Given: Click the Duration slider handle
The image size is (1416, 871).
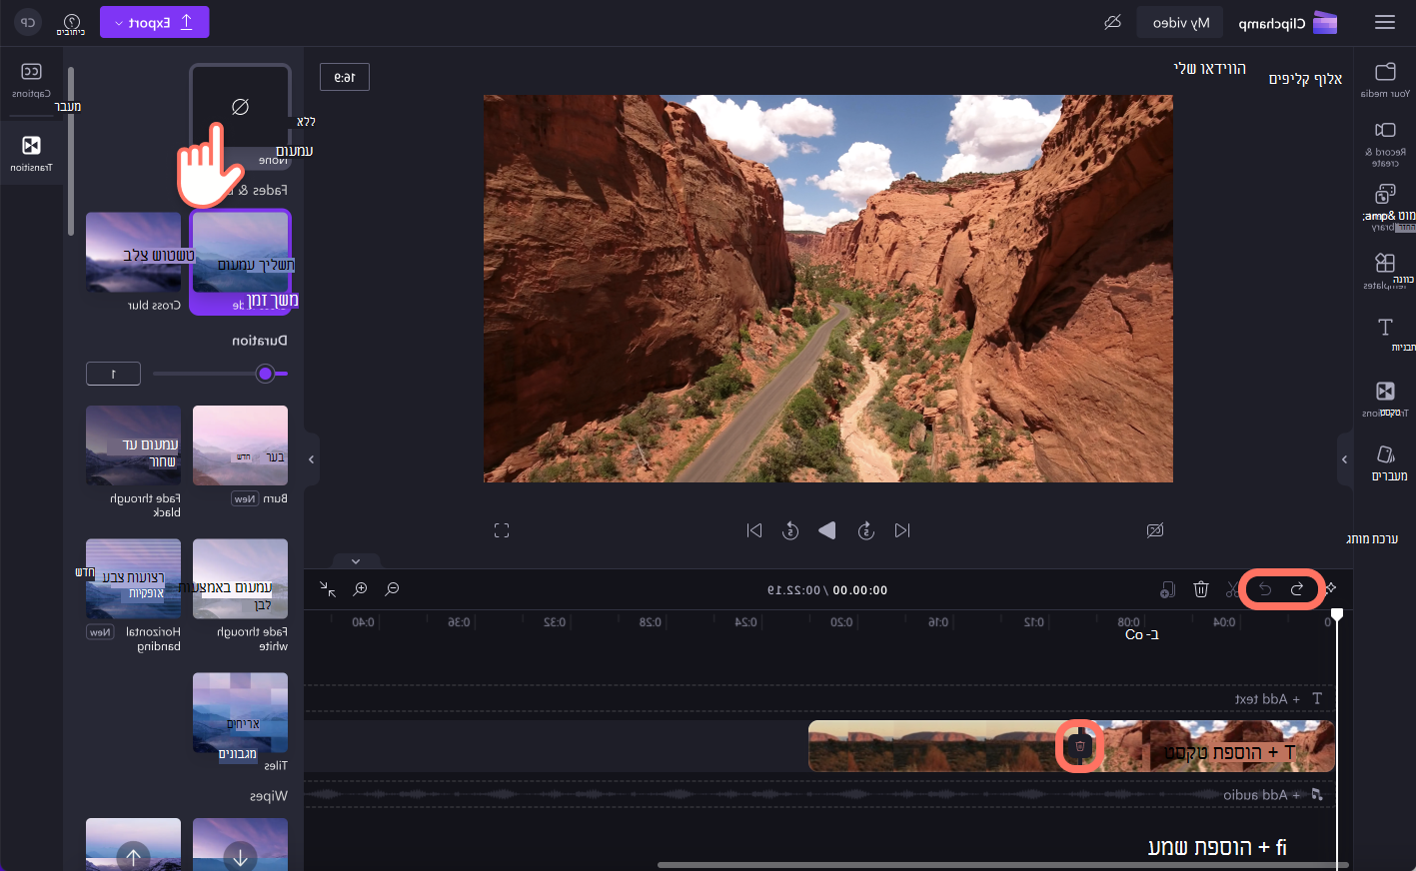Looking at the screenshot, I should [265, 374].
